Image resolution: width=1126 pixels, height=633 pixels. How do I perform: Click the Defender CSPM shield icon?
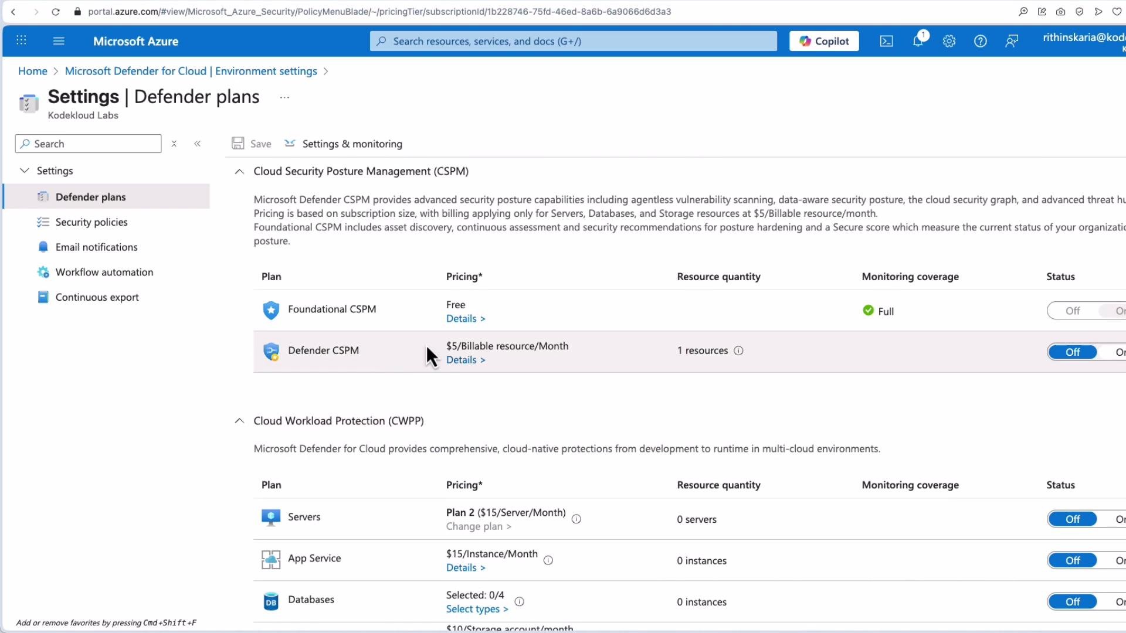click(x=270, y=351)
